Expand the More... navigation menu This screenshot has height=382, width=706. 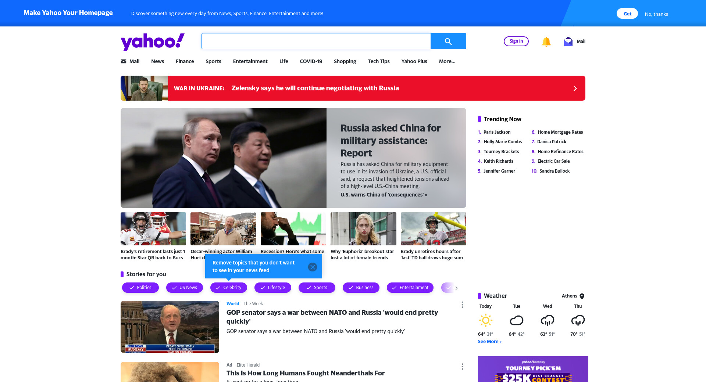click(x=447, y=61)
